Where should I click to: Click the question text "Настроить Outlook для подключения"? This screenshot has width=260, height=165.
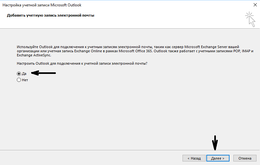click(82, 64)
